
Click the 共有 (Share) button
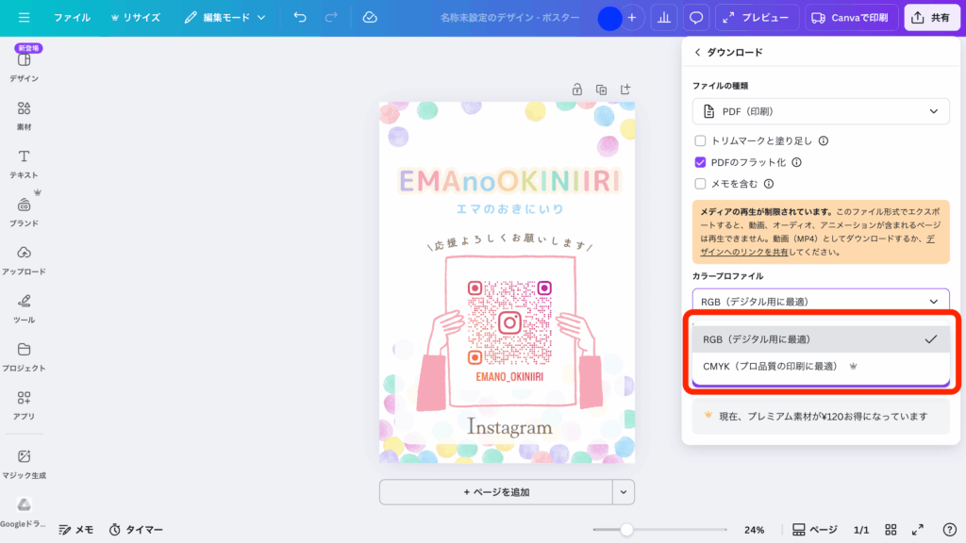click(x=932, y=16)
